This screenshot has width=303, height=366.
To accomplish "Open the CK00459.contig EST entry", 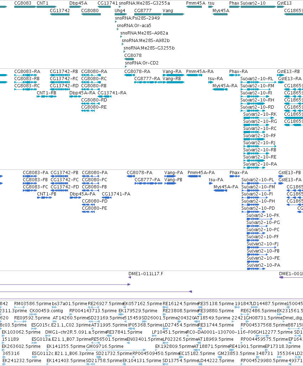I will [x=33, y=314].
